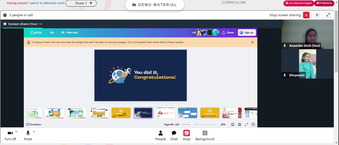Viewport: 339px width, 145px height.
Task: Open call settings gear icon
Action: click(x=5, y=15)
